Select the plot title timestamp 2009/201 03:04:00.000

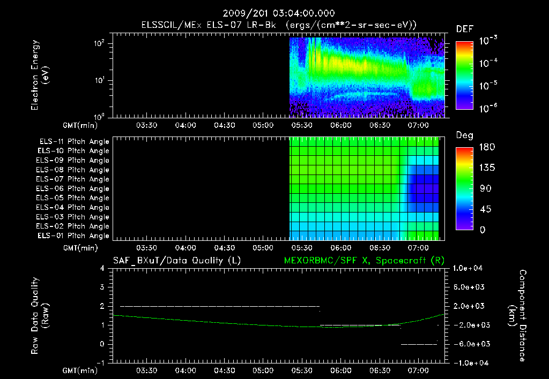pos(279,13)
